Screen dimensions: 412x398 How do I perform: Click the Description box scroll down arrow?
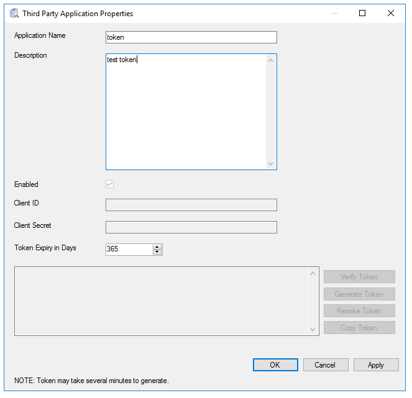click(271, 163)
